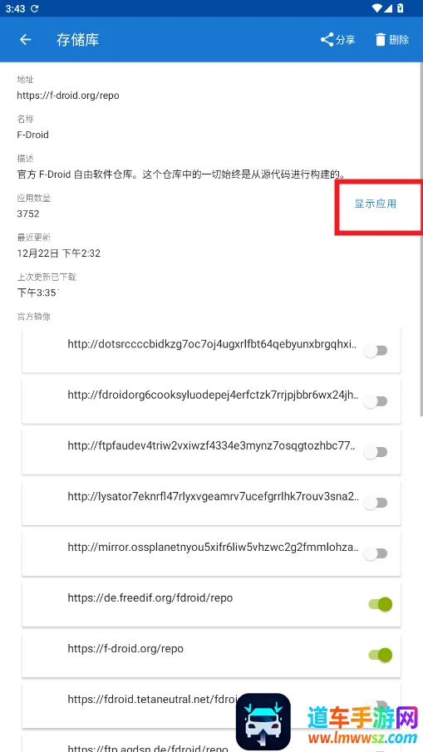The height and width of the screenshot is (752, 423).
Task: Tap the trash delete icon
Action: click(x=381, y=39)
